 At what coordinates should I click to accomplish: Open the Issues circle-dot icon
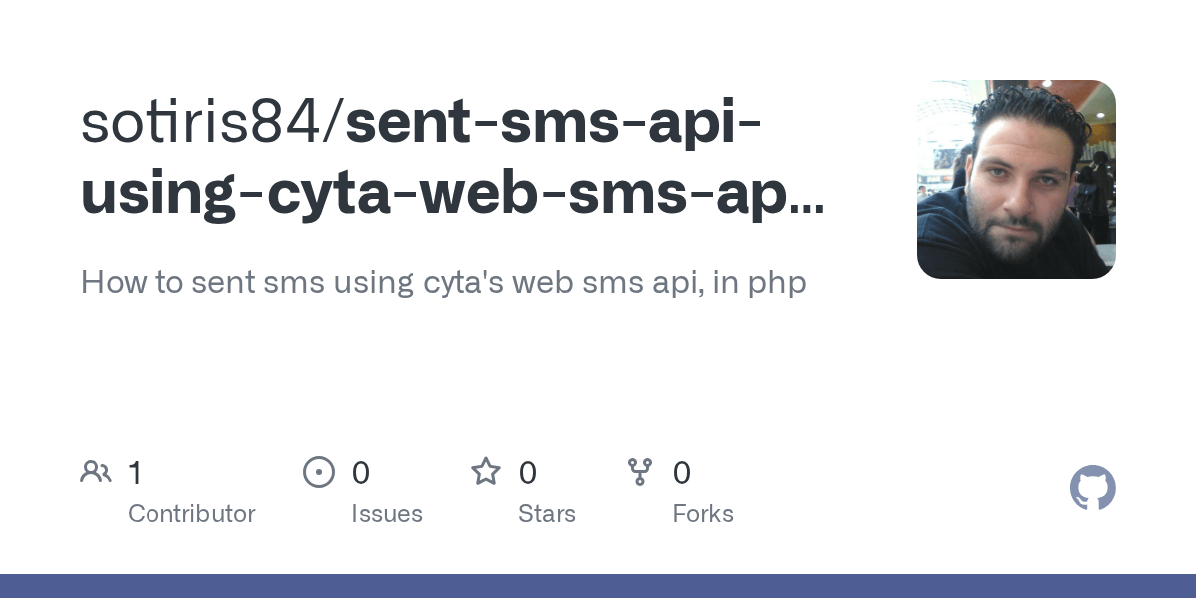coord(319,472)
